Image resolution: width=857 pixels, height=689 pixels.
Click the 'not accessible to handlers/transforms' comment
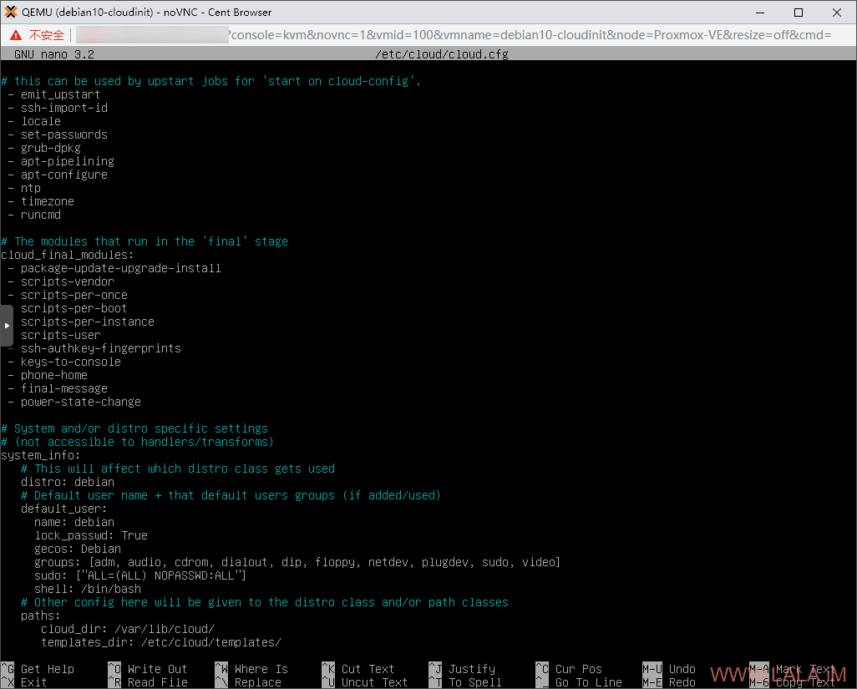pyautogui.click(x=138, y=442)
